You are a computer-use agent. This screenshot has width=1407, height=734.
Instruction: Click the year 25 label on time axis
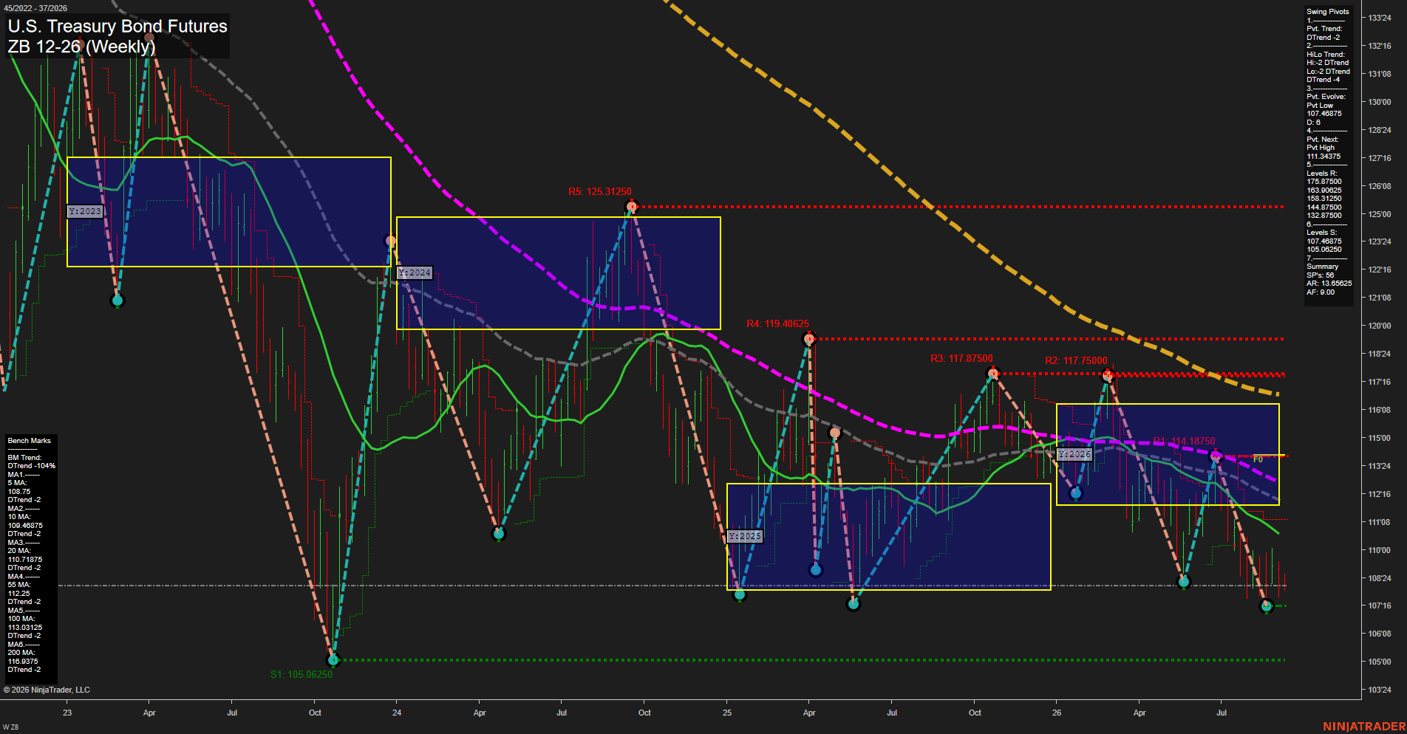tap(727, 713)
